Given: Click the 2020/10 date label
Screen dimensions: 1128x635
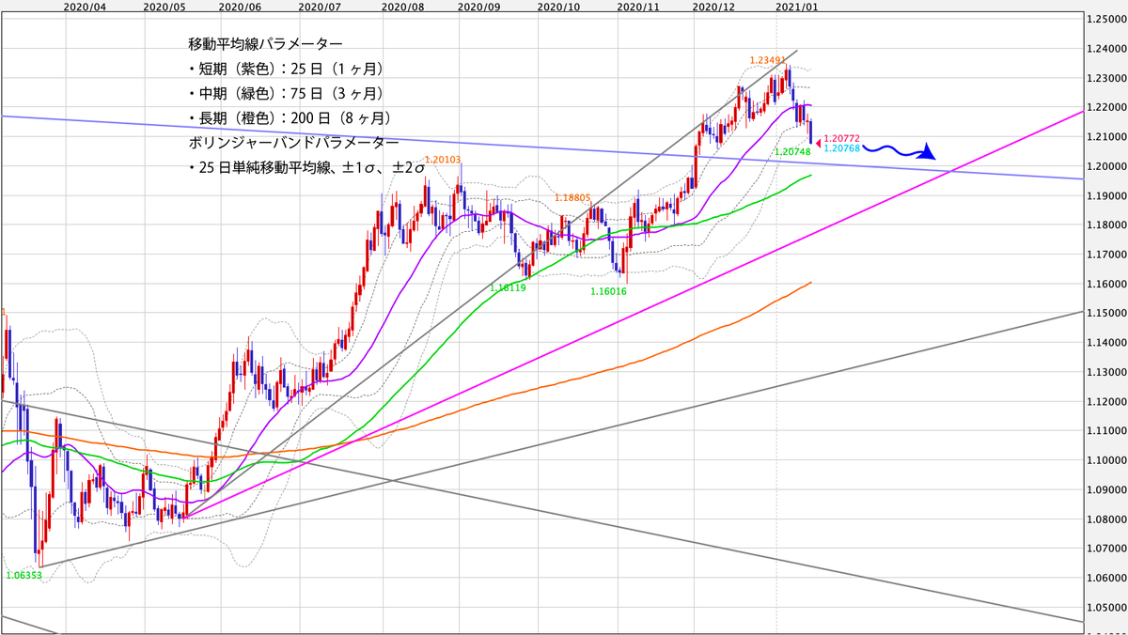Looking at the screenshot, I should coord(556,6).
